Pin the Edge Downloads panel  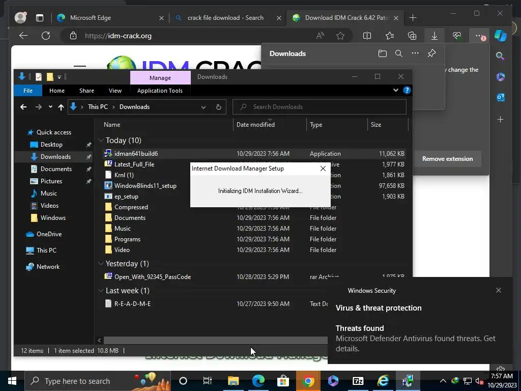coord(431,53)
